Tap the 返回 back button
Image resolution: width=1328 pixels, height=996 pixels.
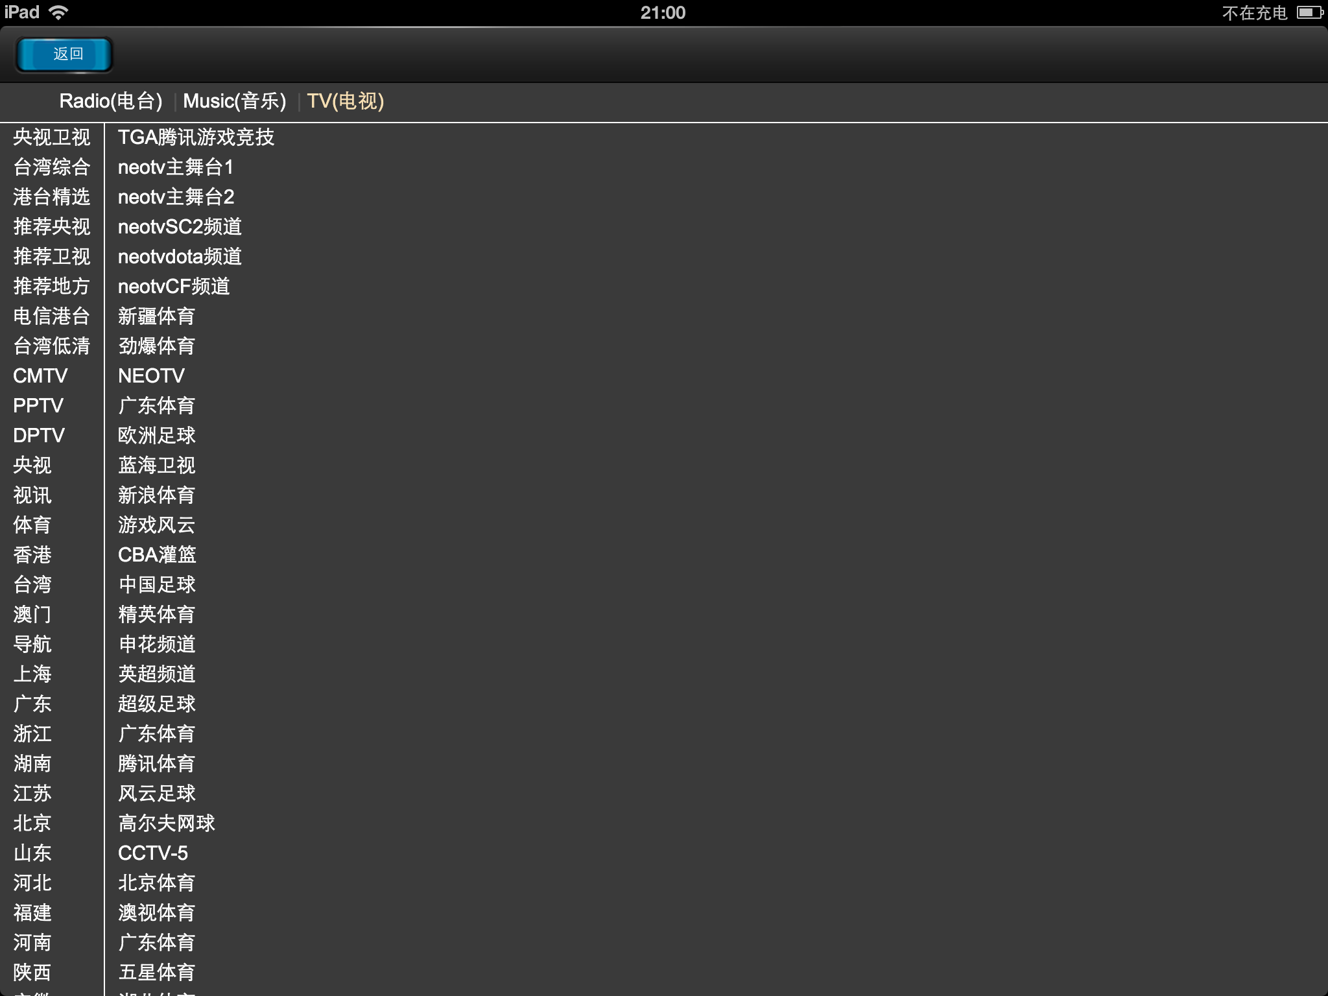pos(64,54)
